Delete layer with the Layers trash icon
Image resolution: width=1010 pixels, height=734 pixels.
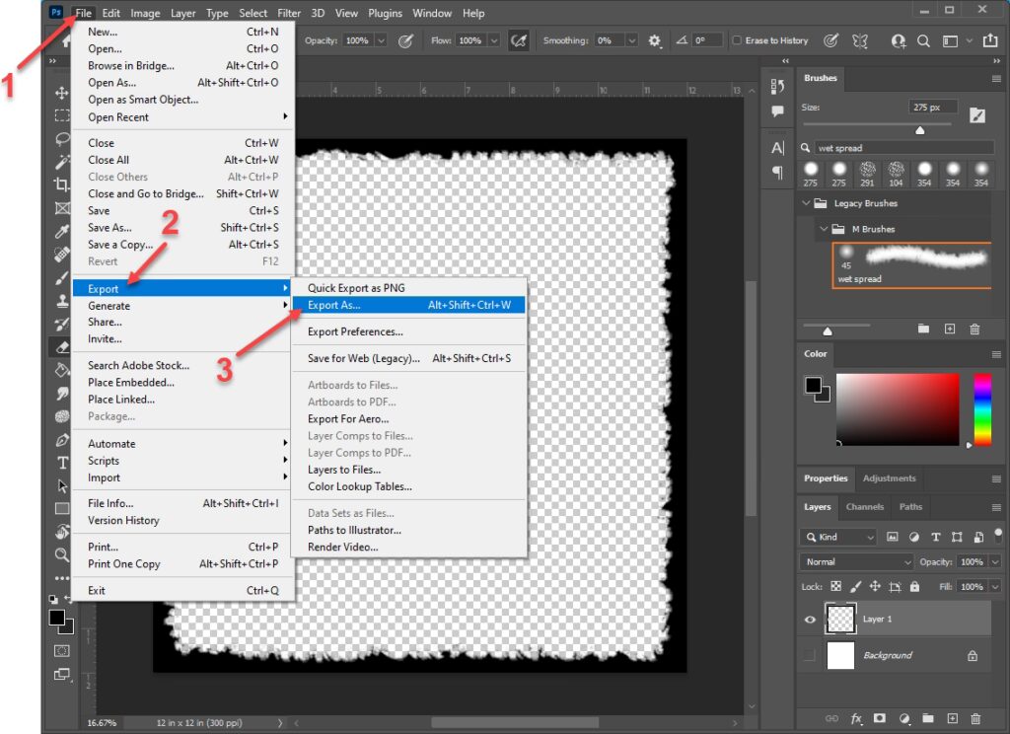[975, 718]
